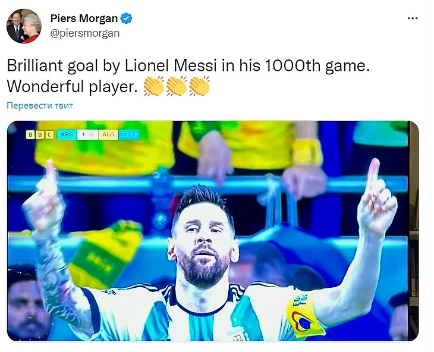Click the 1 0 score box
Screen dimensions: 434x352
[x=87, y=135]
